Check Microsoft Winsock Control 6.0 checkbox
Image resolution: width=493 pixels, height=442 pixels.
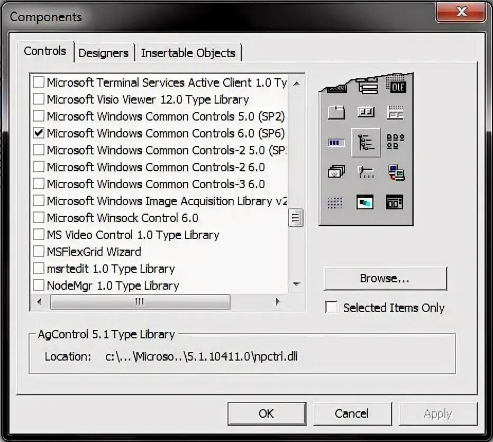click(39, 218)
